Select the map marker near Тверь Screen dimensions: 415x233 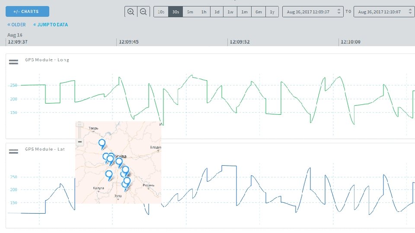[x=102, y=144]
